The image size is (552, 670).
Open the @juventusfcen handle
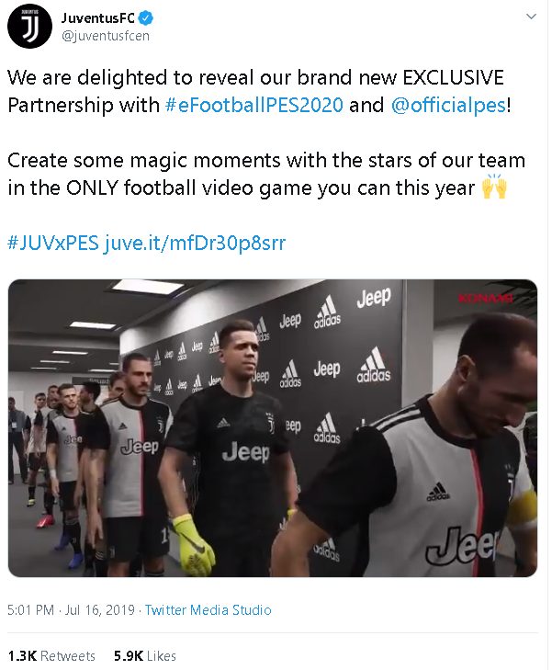(106, 36)
